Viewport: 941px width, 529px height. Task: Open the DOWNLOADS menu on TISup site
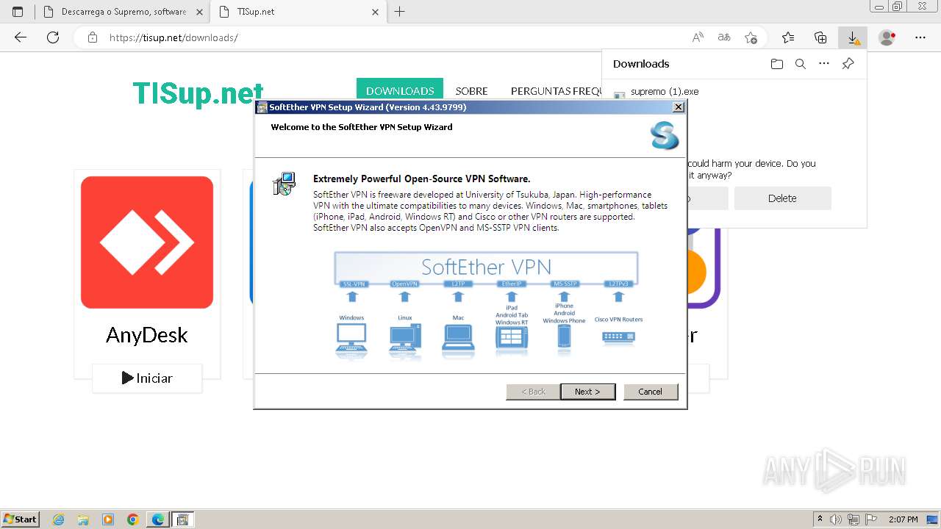(400, 91)
